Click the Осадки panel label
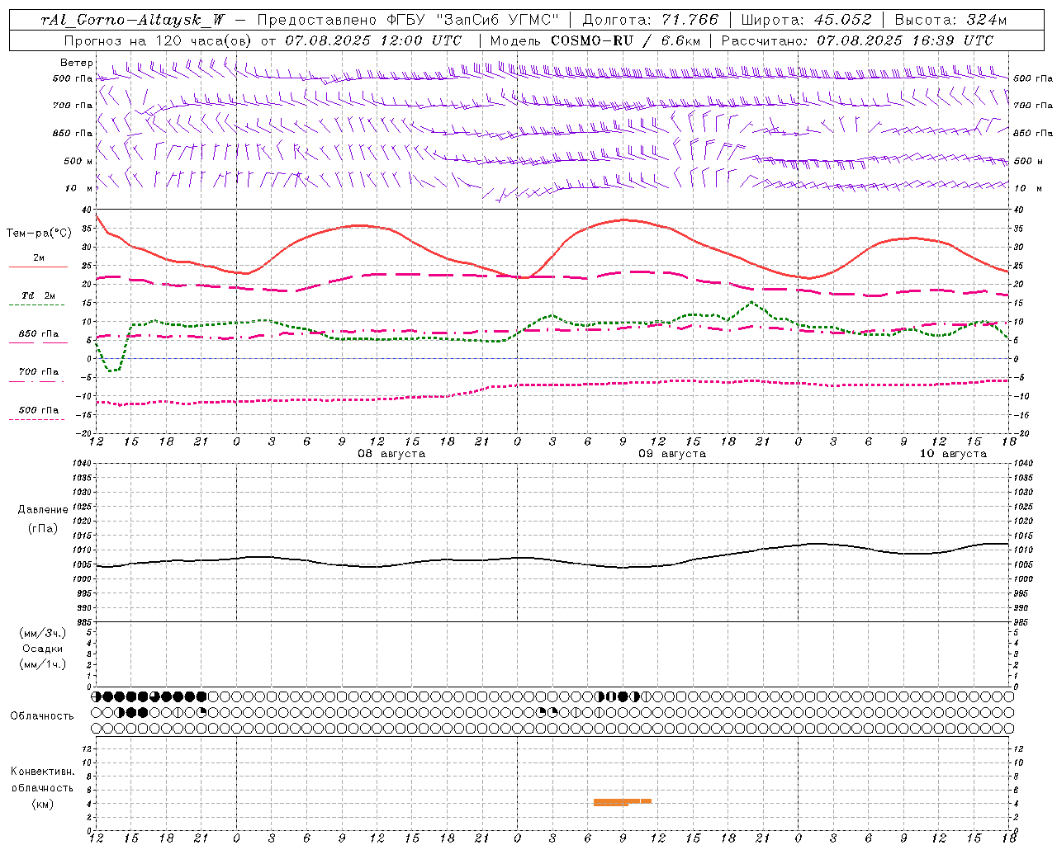Screen dimensions: 1057x845 pyautogui.click(x=43, y=649)
